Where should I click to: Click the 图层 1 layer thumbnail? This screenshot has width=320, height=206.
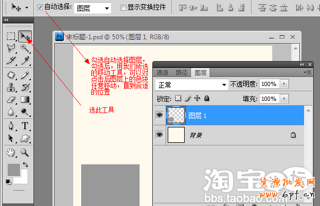click(176, 115)
